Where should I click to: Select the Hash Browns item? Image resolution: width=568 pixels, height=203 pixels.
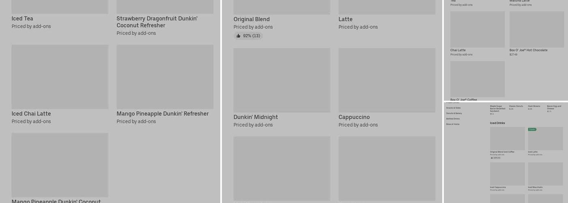coord(534,106)
